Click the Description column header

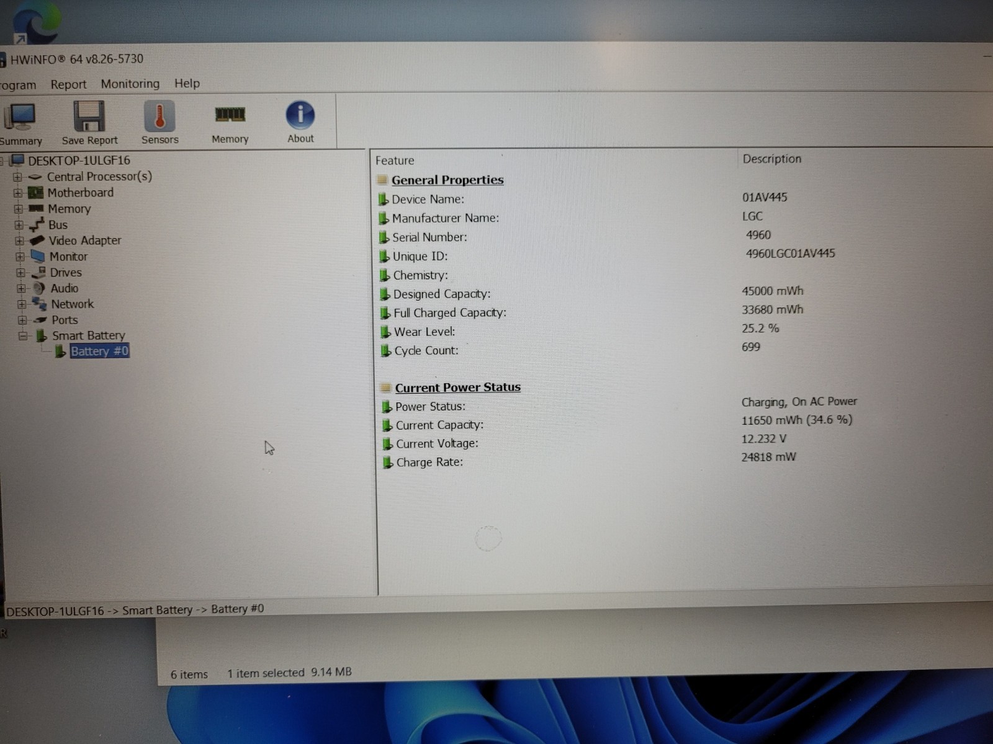coord(772,159)
